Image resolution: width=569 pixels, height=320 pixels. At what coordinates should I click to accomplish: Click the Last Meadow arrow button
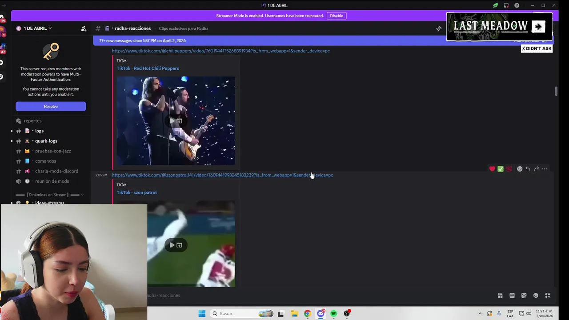tap(538, 27)
